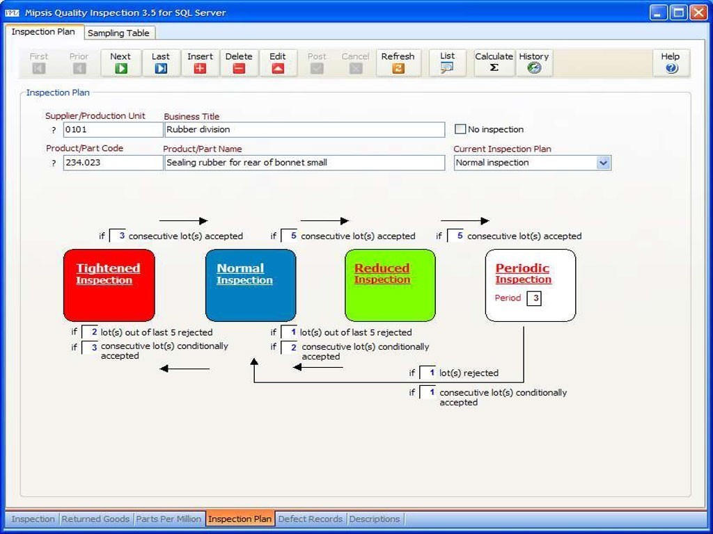
Task: Run Calculate sigma icon
Action: pyautogui.click(x=494, y=68)
